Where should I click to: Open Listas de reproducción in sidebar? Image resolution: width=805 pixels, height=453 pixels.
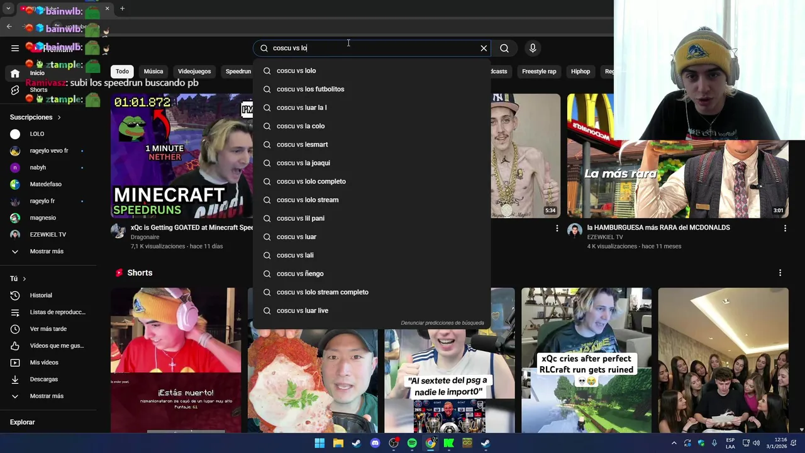tap(48, 312)
